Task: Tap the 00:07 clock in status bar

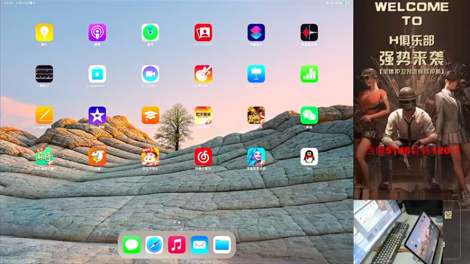Action: [x=9, y=3]
